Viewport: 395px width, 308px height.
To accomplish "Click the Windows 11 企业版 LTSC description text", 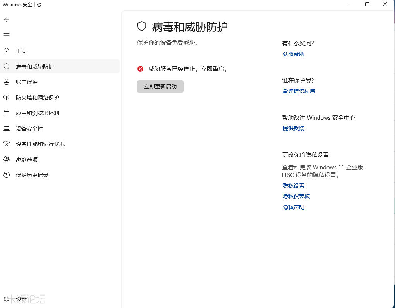I will click(x=323, y=171).
